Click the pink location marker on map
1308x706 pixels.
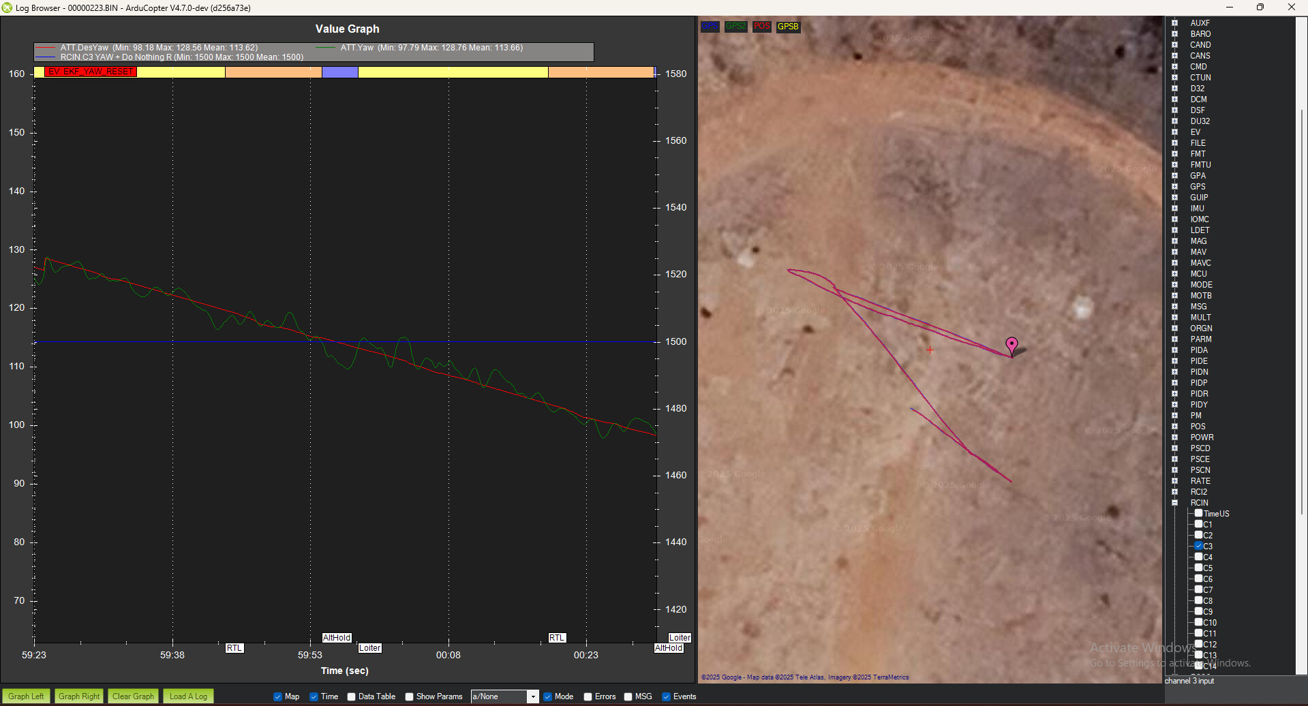pyautogui.click(x=1012, y=345)
